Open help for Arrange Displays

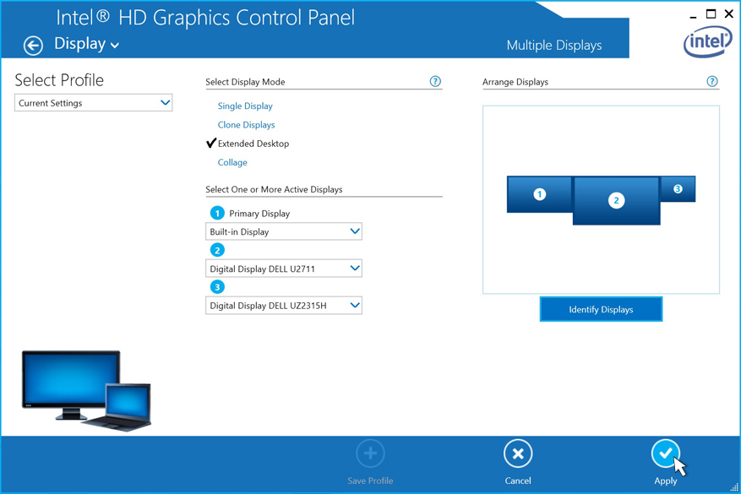(x=712, y=81)
